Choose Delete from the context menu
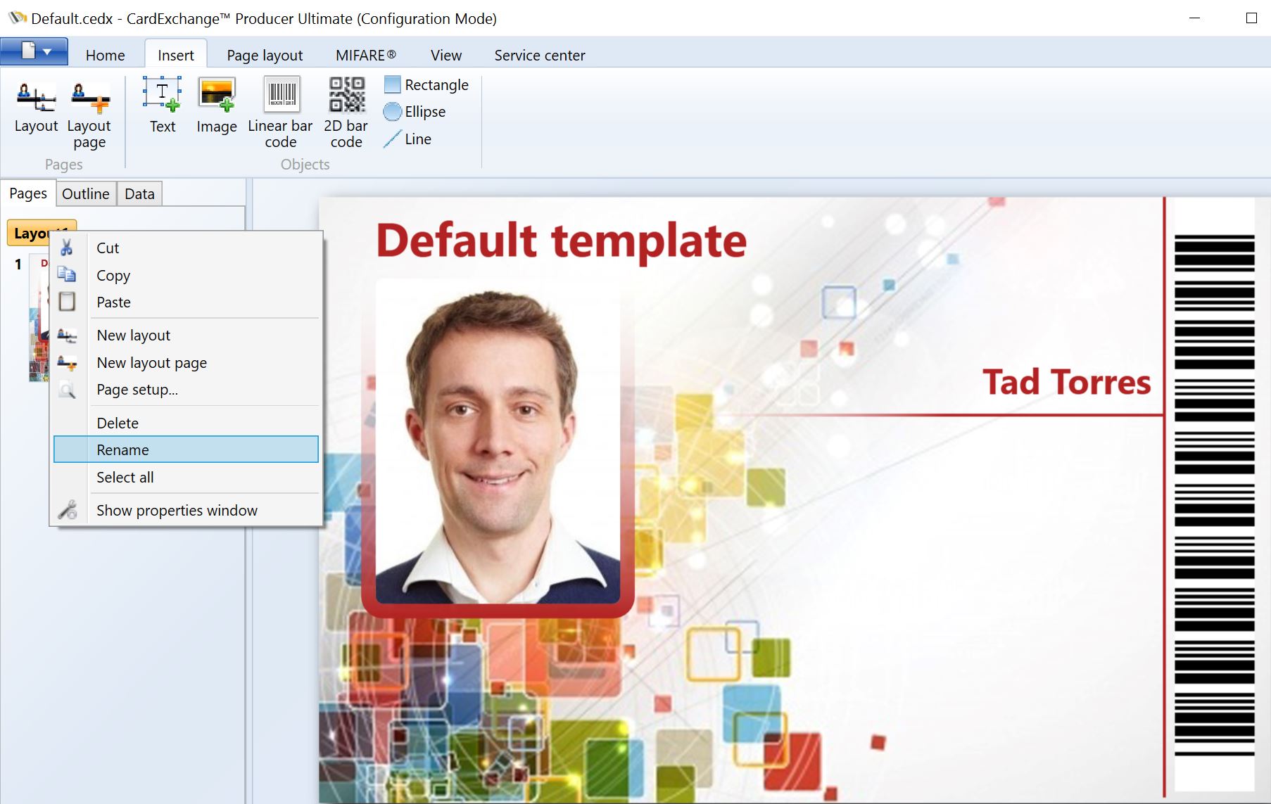Screen dimensions: 1271x804 coord(186,423)
